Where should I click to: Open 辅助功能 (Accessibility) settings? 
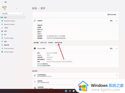click(x=13, y=45)
